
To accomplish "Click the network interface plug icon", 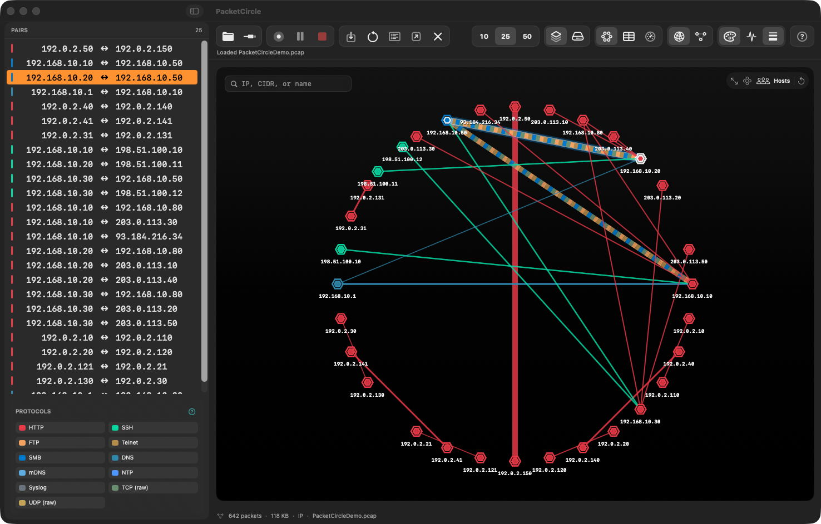I will click(x=250, y=37).
